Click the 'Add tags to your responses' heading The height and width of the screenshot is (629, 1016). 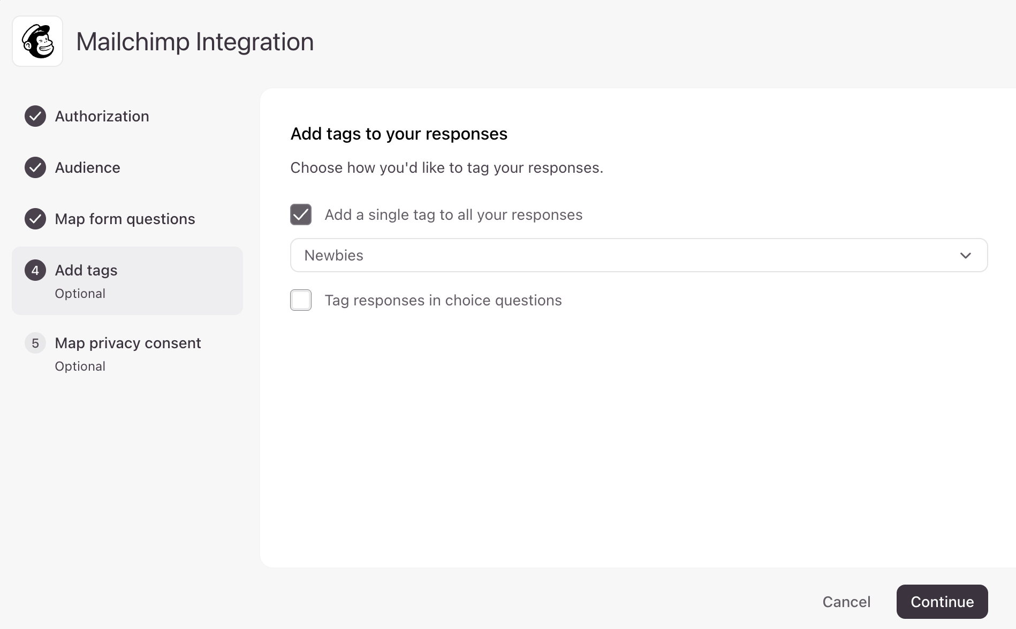pos(399,134)
